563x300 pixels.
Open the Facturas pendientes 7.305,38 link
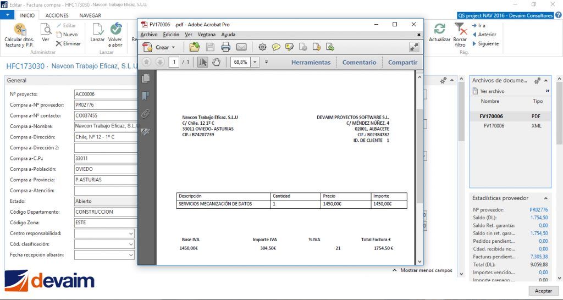539,257
